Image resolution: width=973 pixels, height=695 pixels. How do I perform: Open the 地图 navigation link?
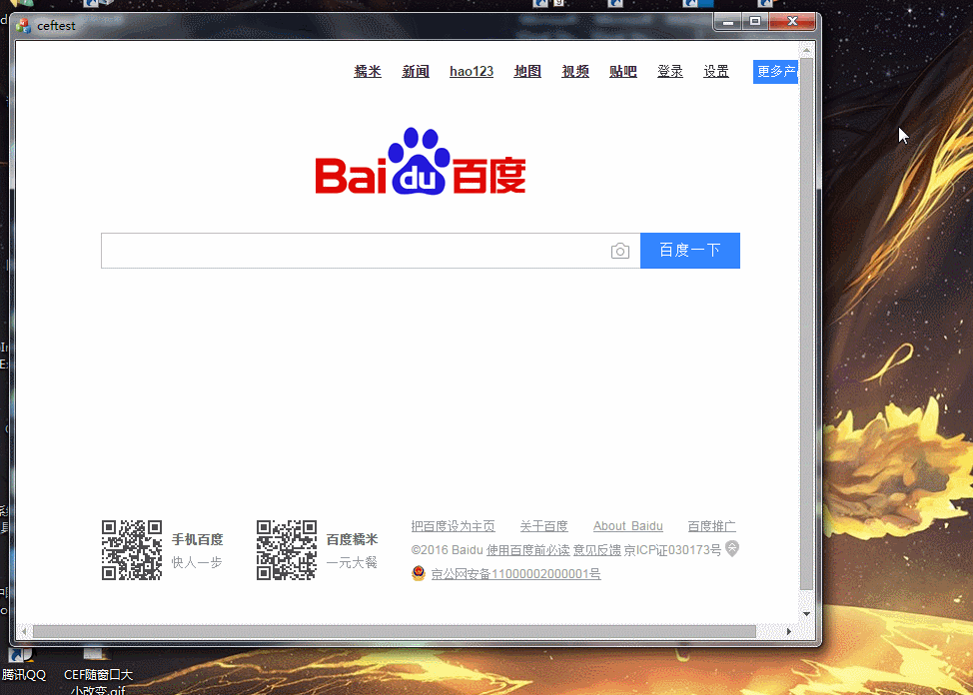(x=527, y=71)
